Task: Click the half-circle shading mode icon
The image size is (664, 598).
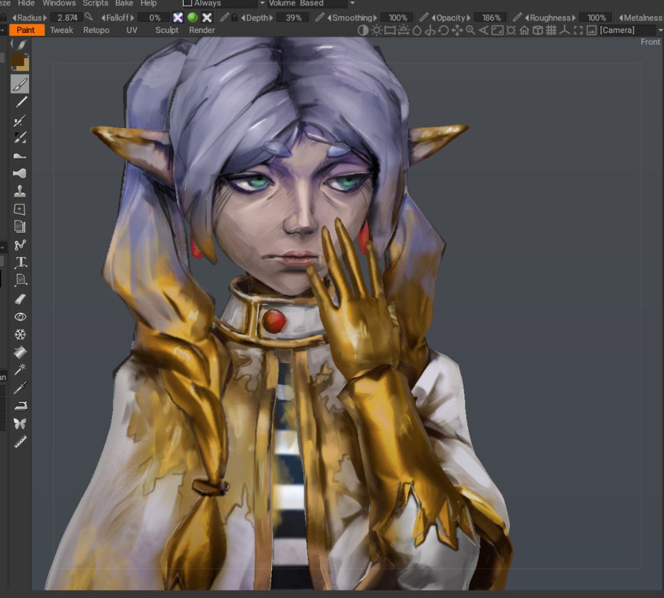Action: 363,30
